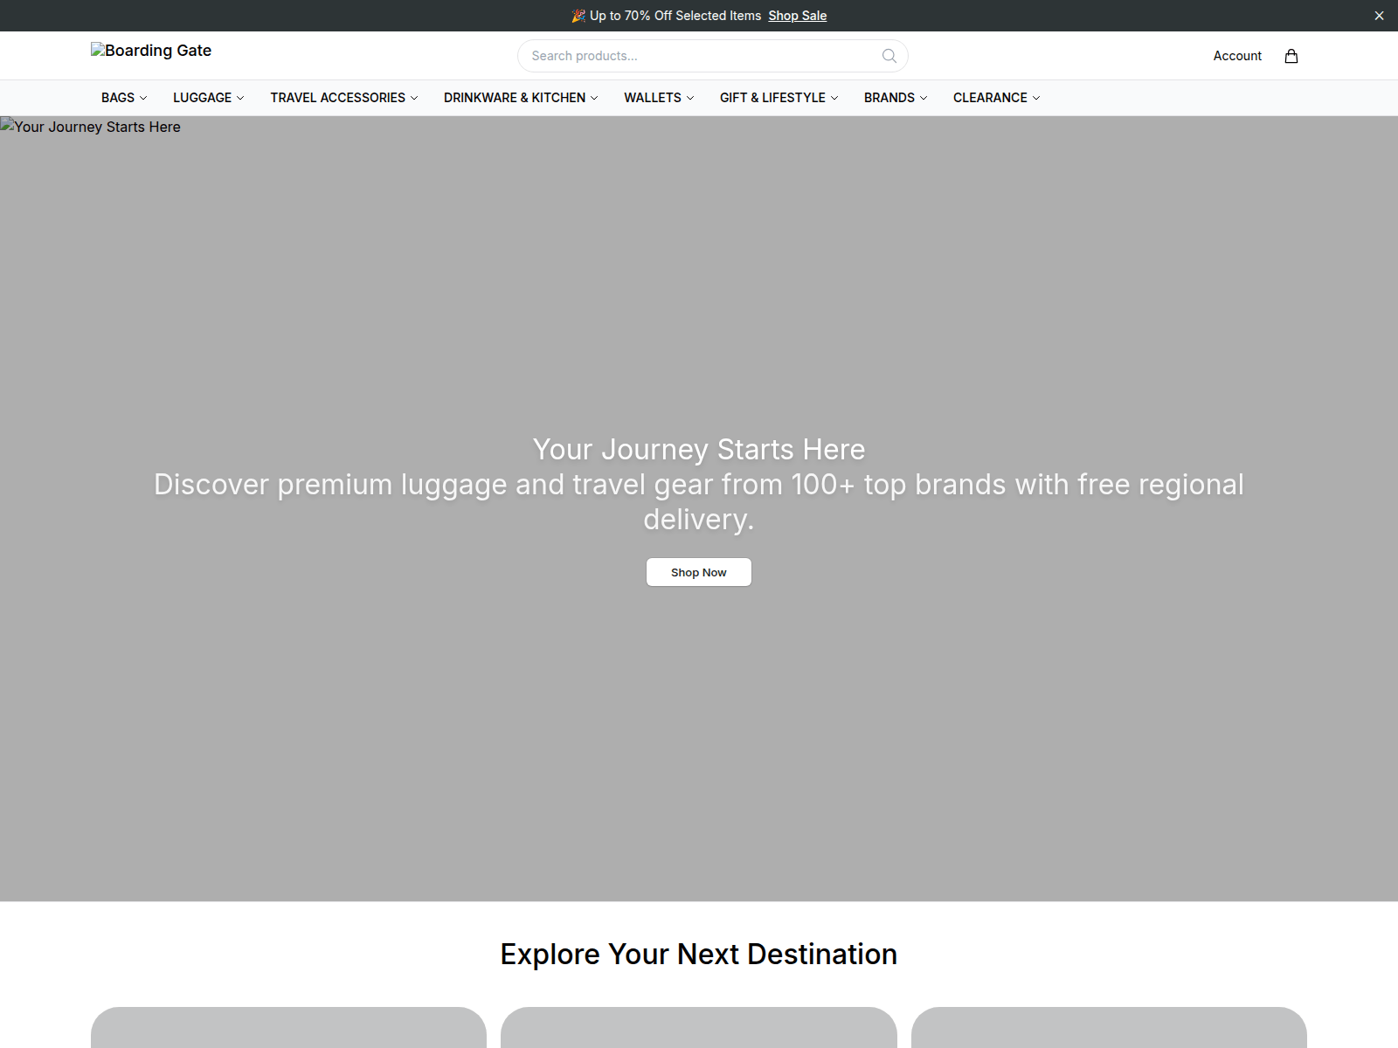Screen dimensions: 1398x1048
Task: Open the WALLETS category
Action: point(653,98)
